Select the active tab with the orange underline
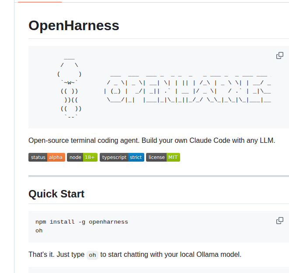Image resolution: width=289 pixels, height=273 pixels. (40, 1)
